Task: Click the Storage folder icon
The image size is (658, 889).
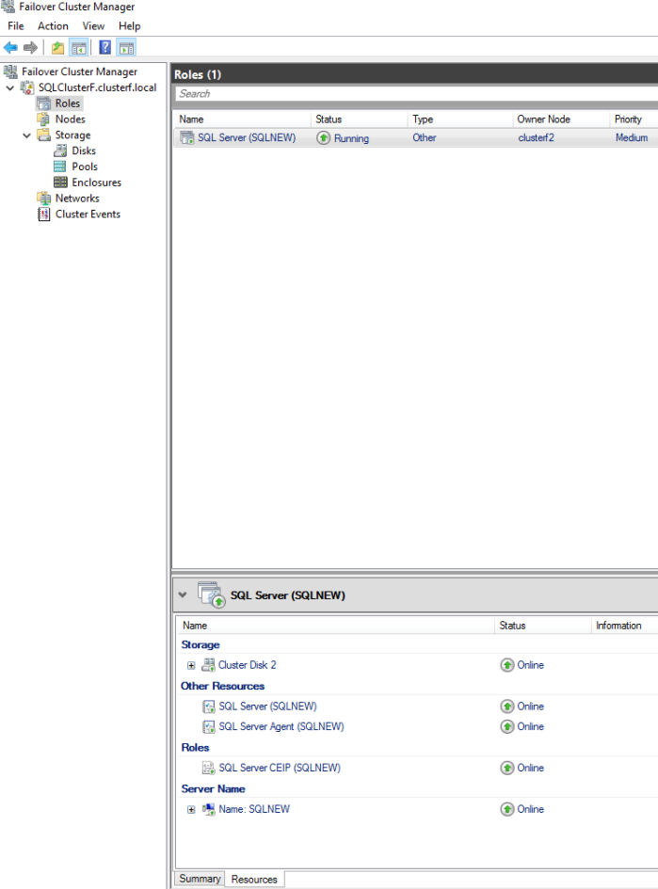Action: click(43, 135)
